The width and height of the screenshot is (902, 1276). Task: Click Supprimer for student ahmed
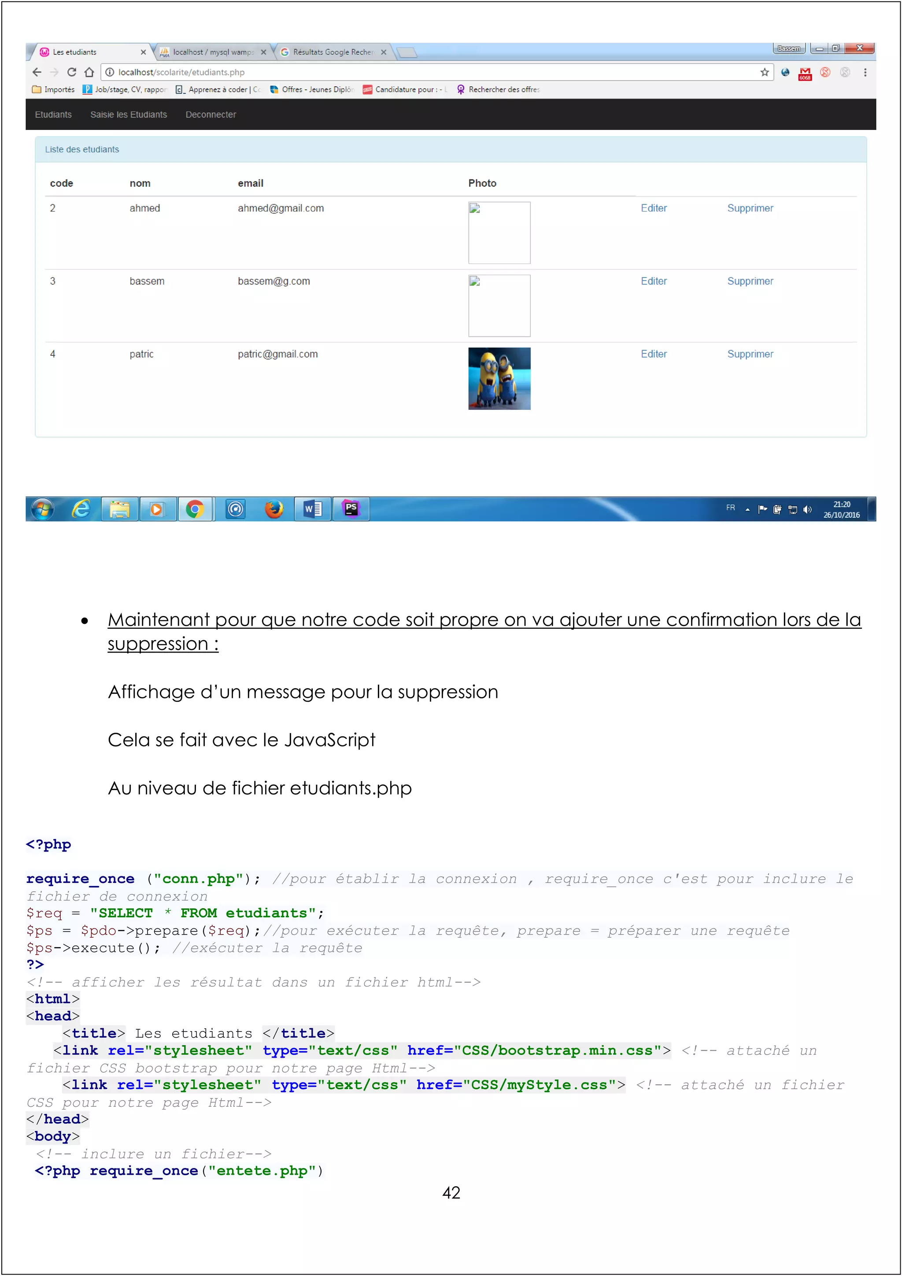(750, 208)
